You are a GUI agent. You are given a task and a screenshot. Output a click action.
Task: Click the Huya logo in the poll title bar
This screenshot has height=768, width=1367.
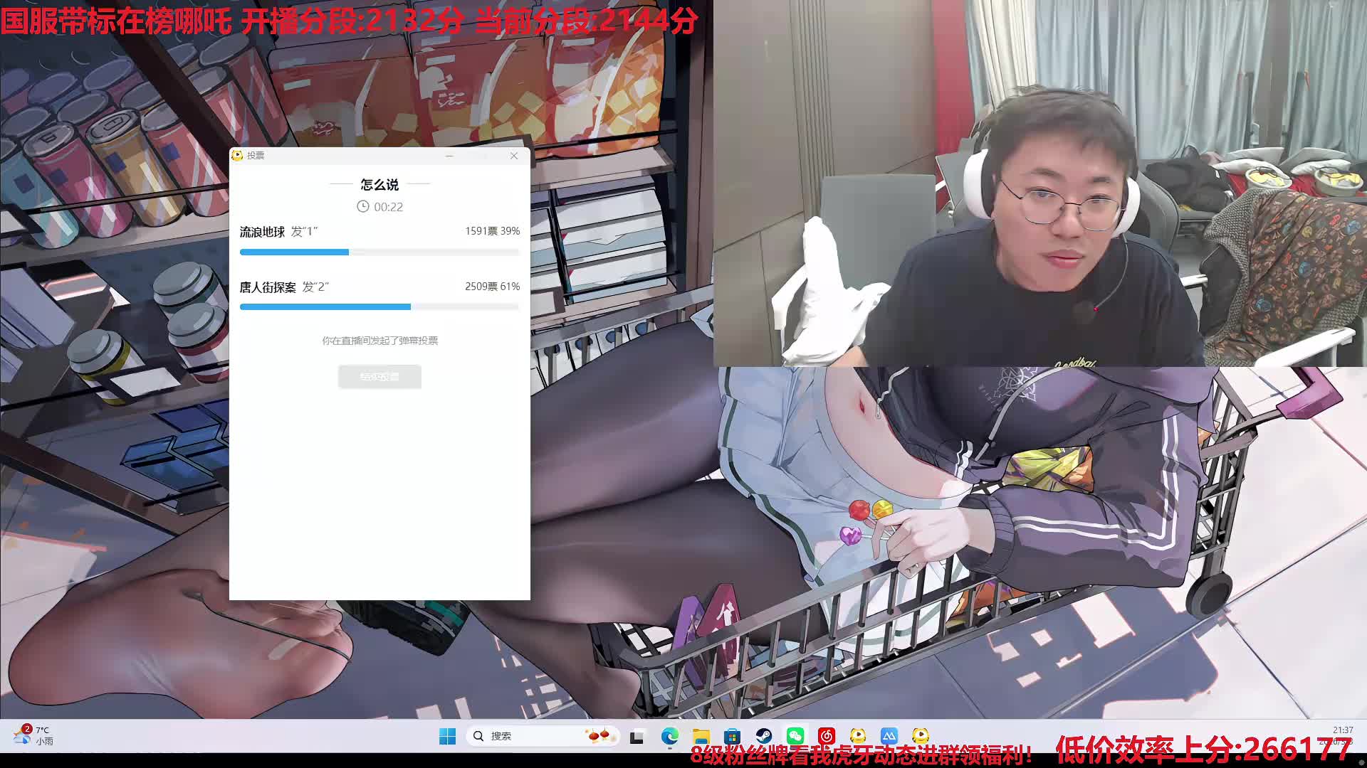point(237,155)
